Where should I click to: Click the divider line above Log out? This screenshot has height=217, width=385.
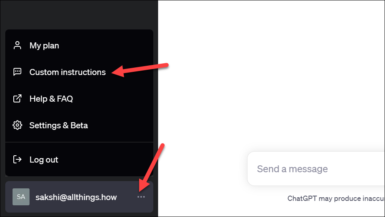pos(79,142)
